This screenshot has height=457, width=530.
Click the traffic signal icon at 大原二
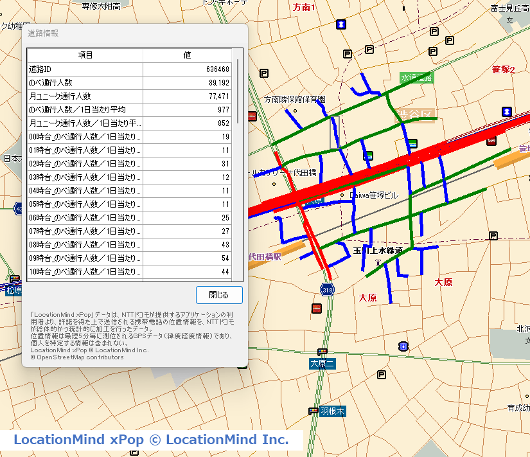click(322, 352)
